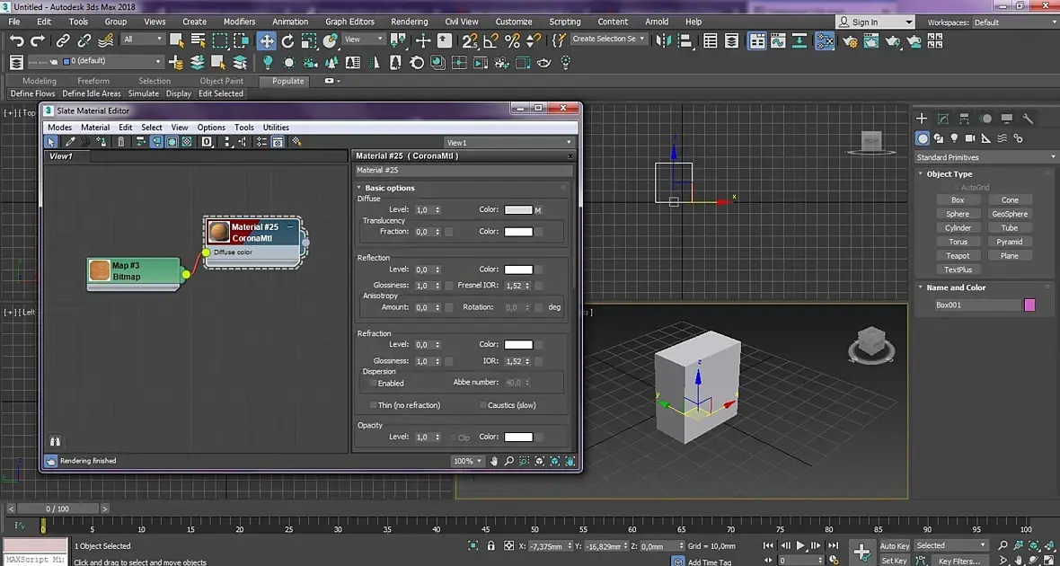Toggle Thin (no refraction) checkbox
This screenshot has height=566, width=1060.
pyautogui.click(x=374, y=405)
